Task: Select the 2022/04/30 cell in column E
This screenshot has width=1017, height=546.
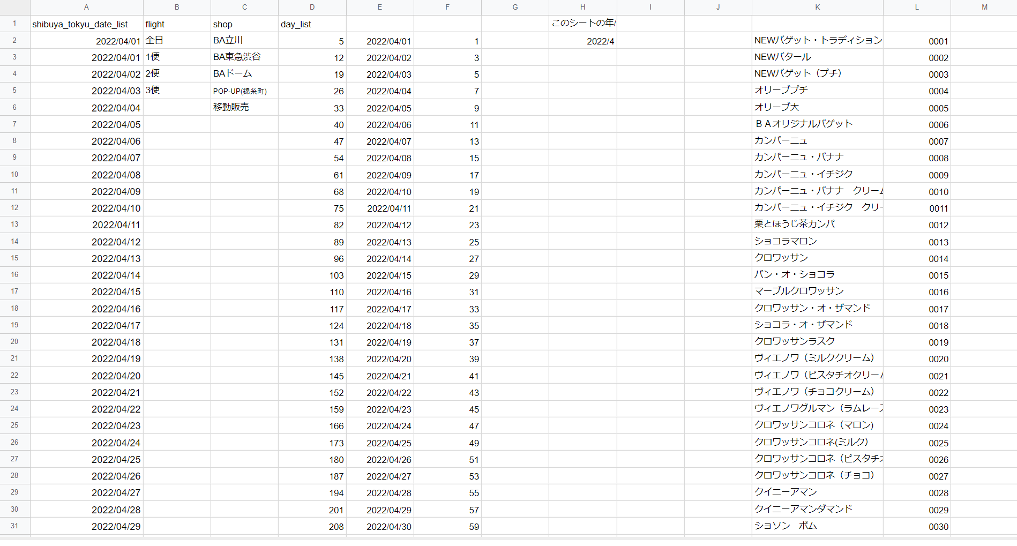Action: [x=380, y=527]
